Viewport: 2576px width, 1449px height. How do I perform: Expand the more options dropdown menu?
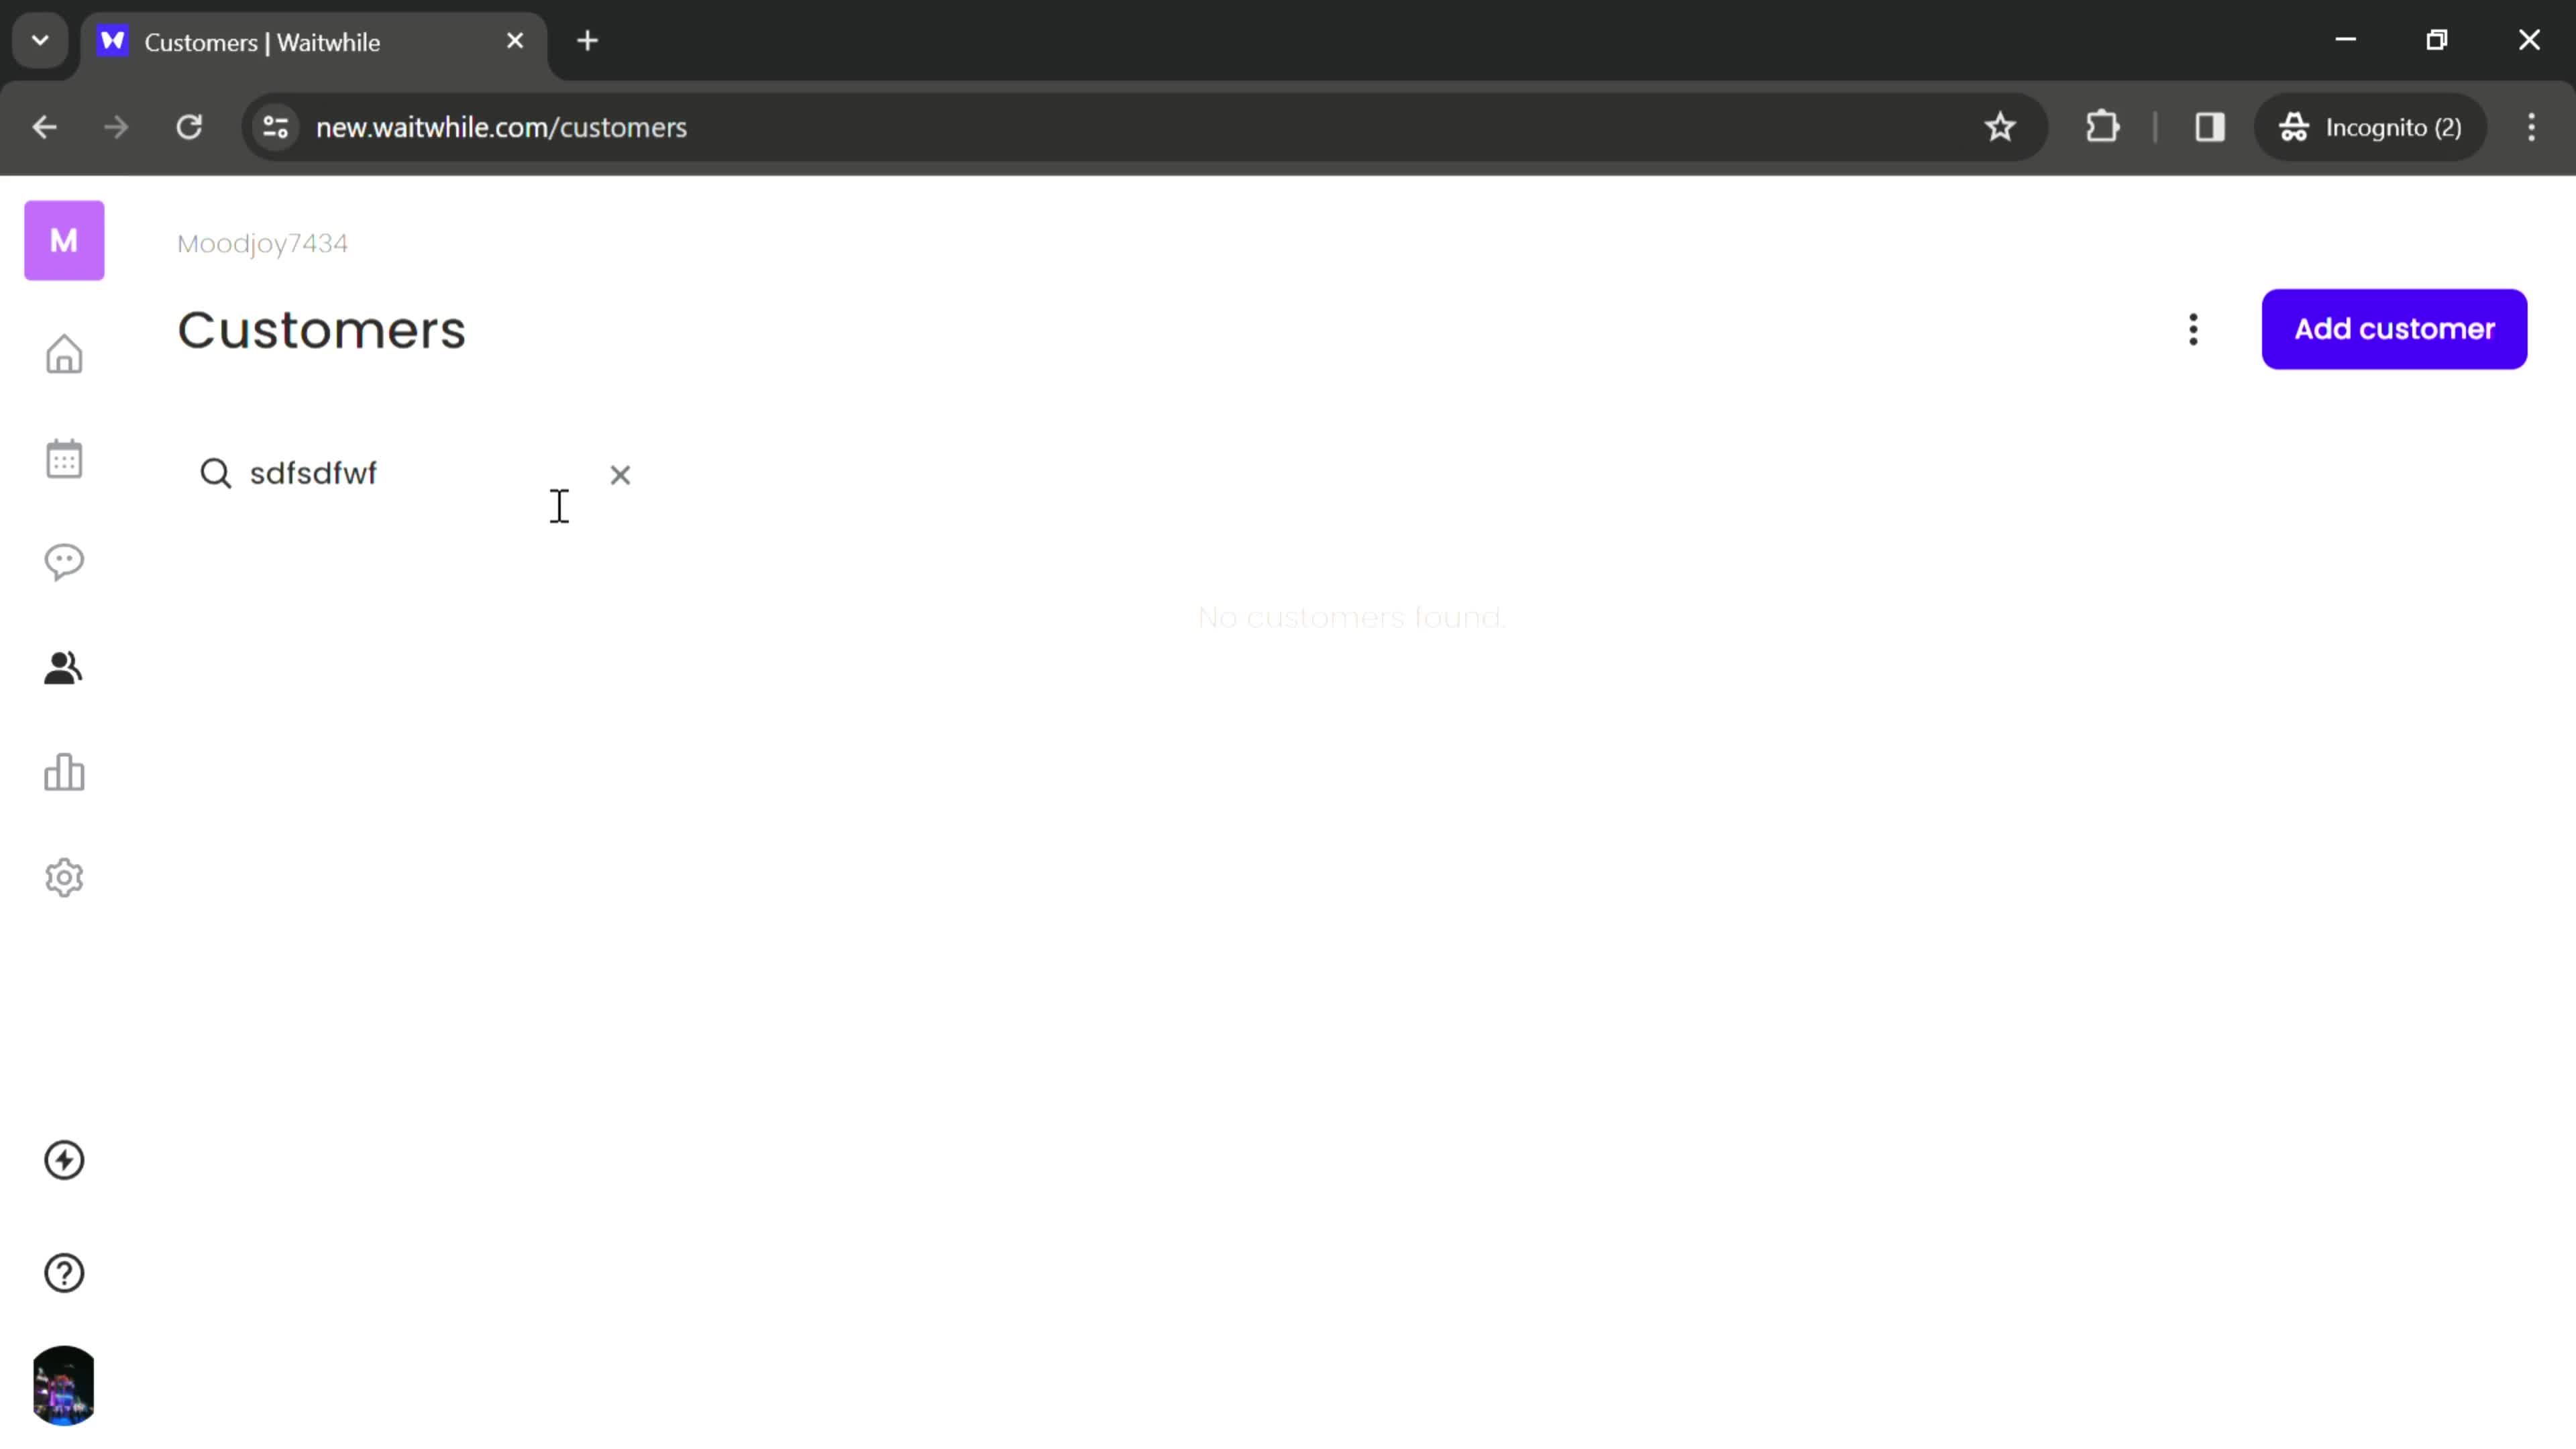coord(2192,329)
